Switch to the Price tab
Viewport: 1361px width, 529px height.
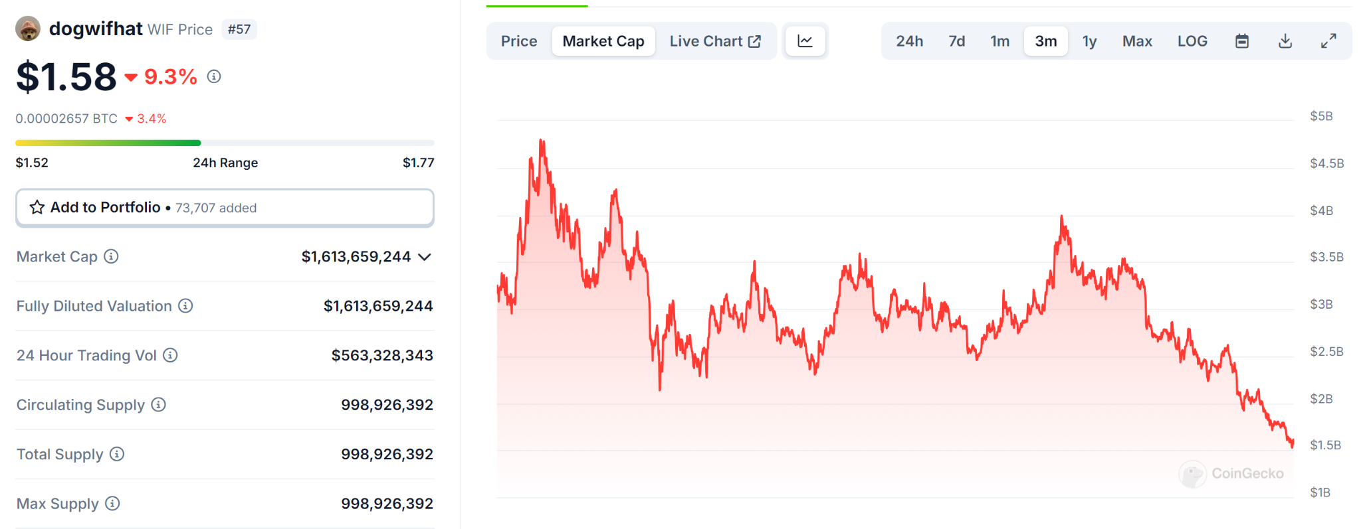point(519,41)
